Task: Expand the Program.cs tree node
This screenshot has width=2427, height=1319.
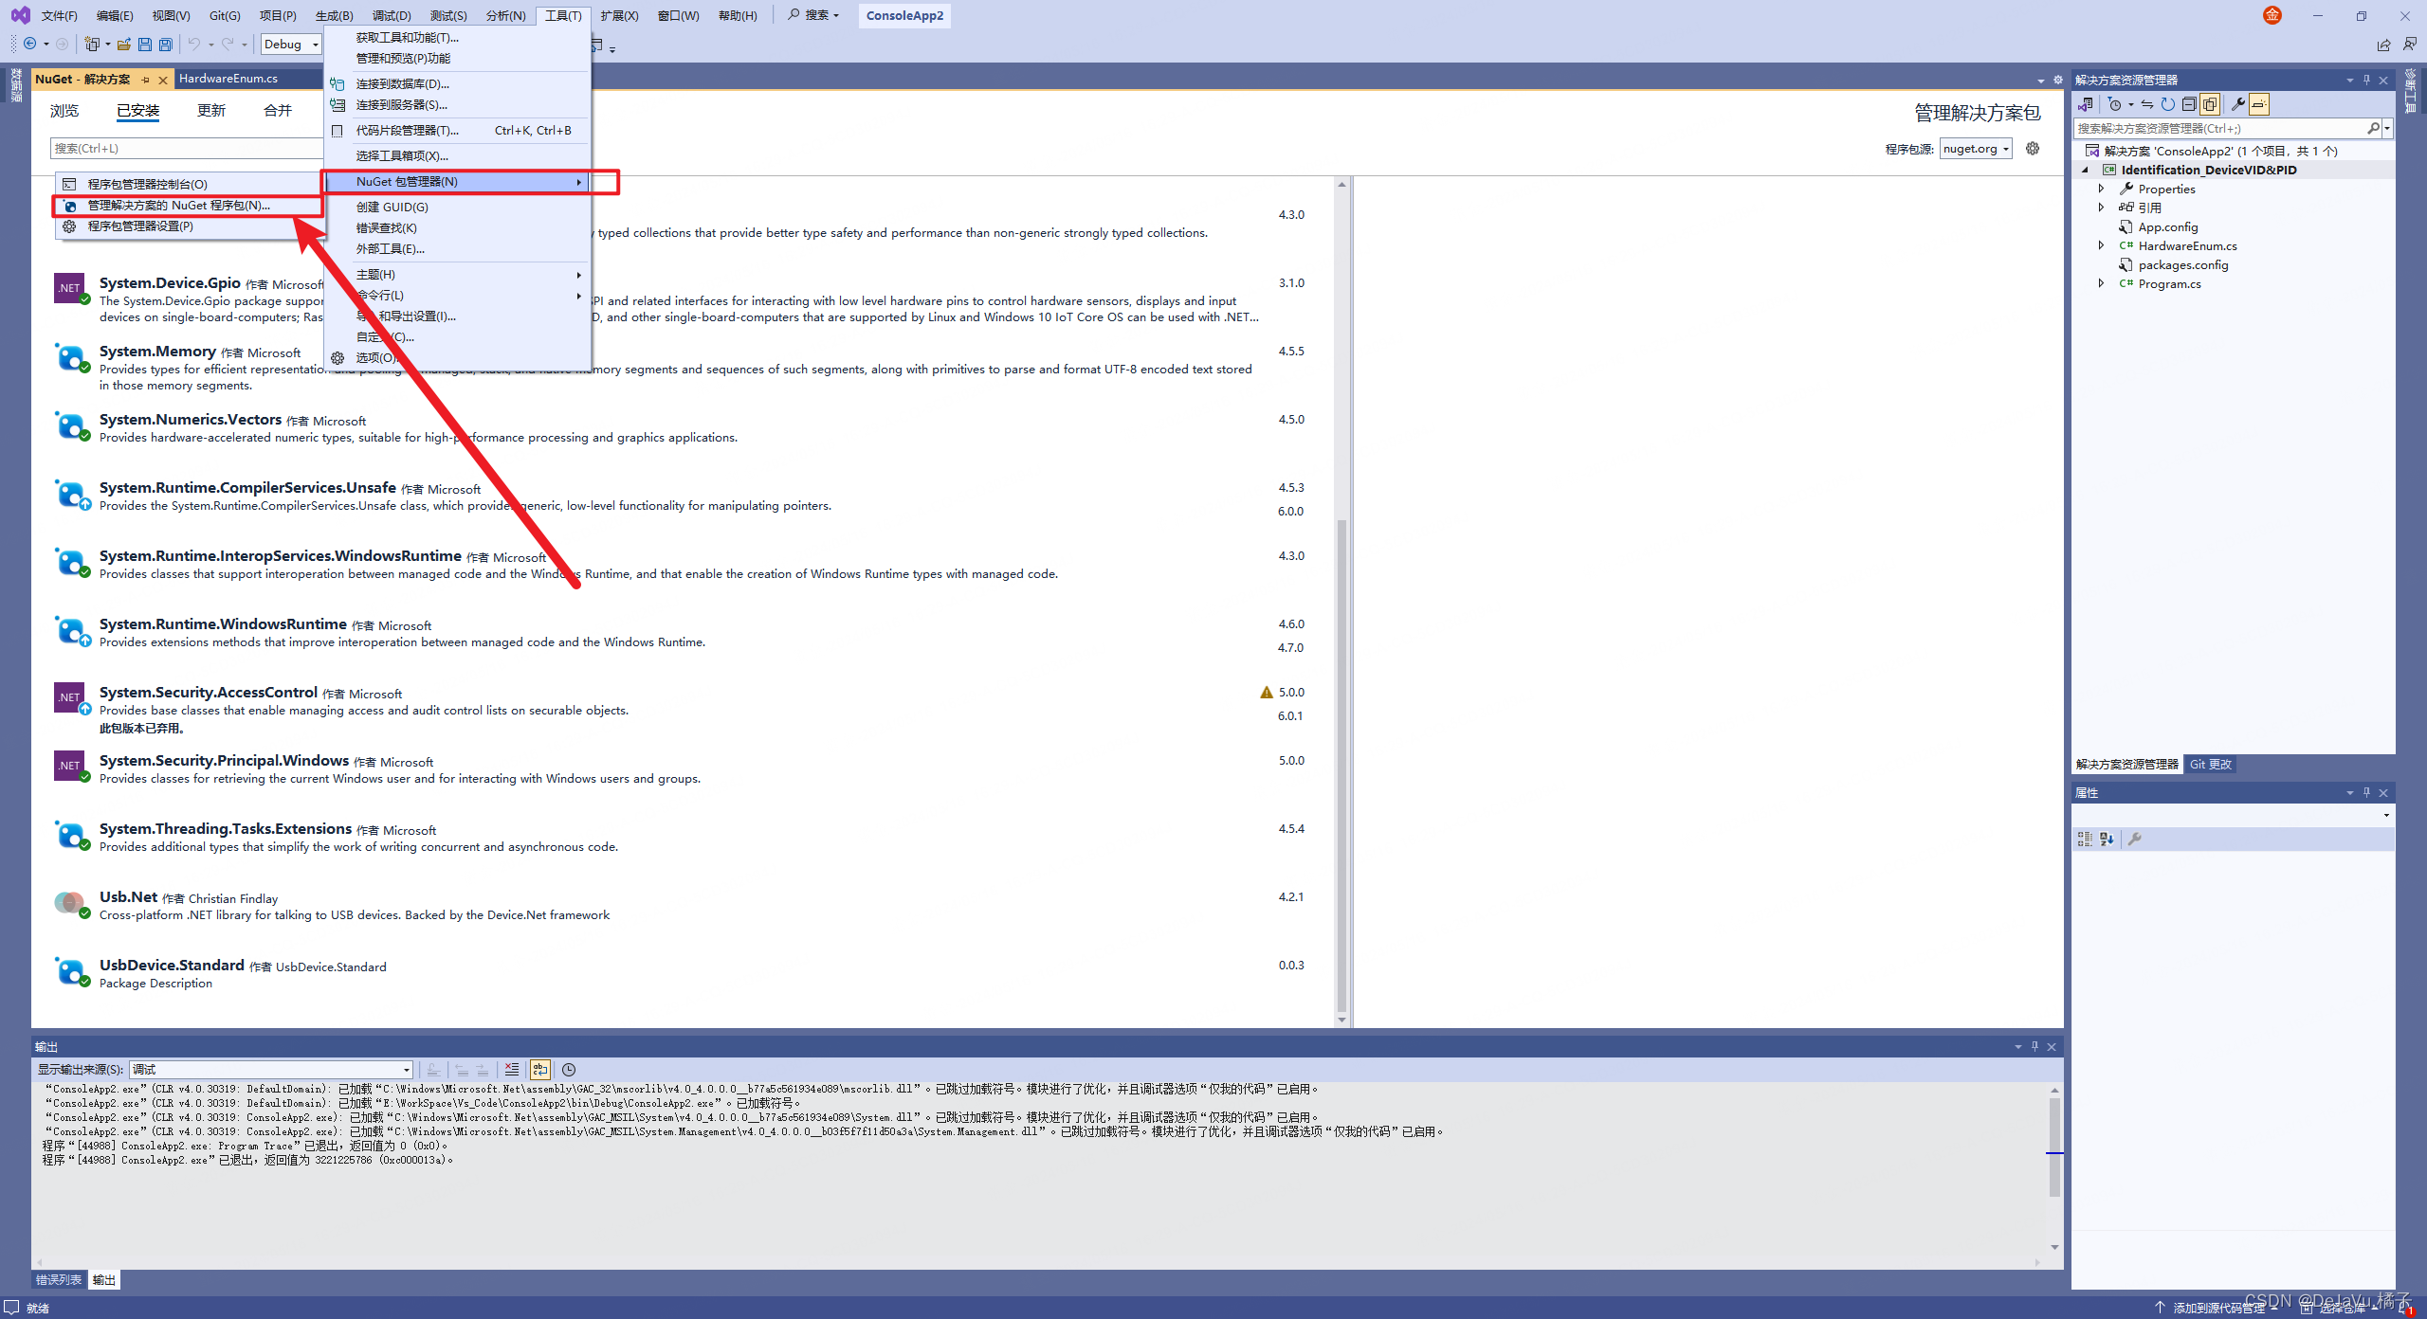Action: tap(2102, 283)
